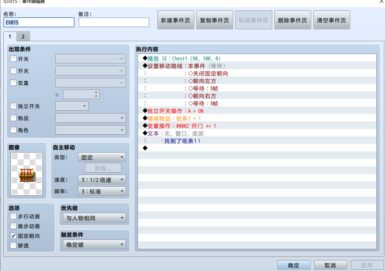
Task: Click the 复制事件页 button
Action: (x=214, y=20)
